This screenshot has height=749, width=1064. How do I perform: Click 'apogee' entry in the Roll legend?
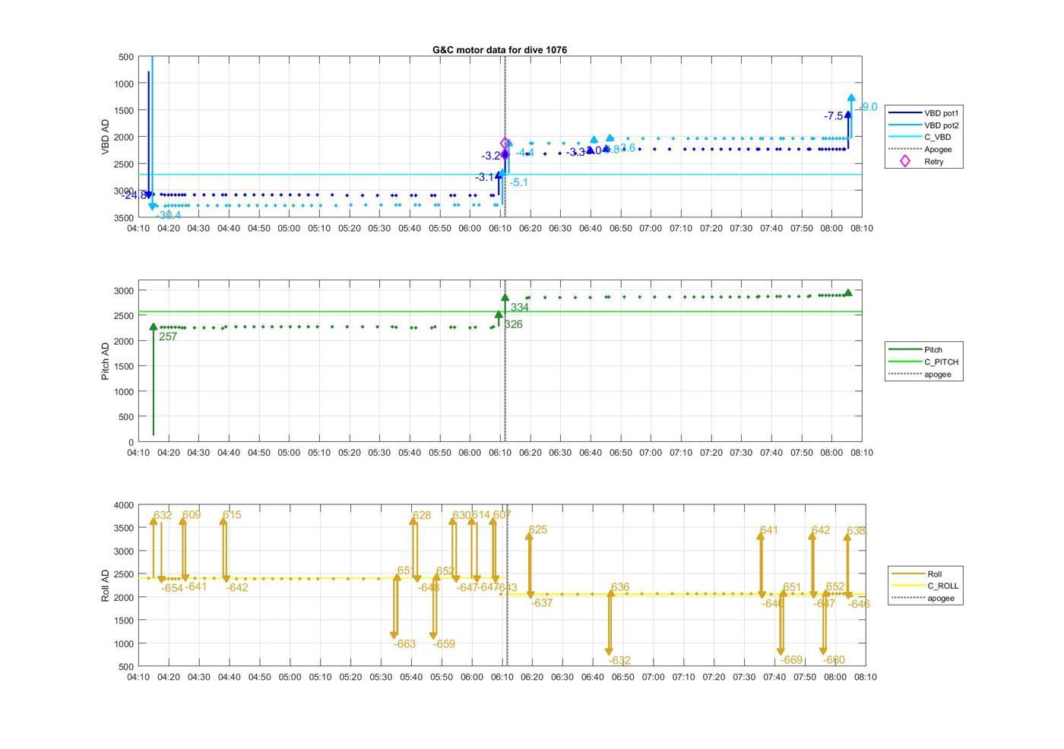[x=923, y=599]
